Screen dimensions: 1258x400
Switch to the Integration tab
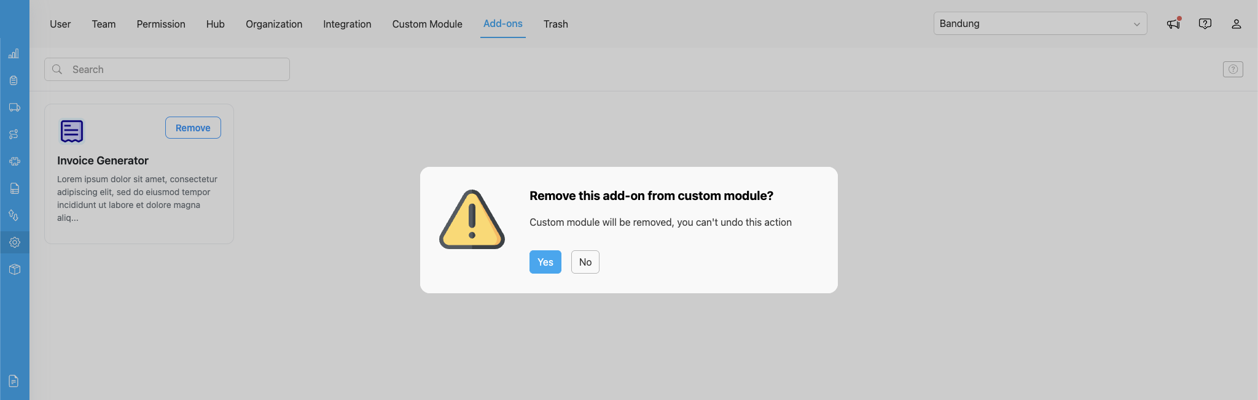(347, 24)
